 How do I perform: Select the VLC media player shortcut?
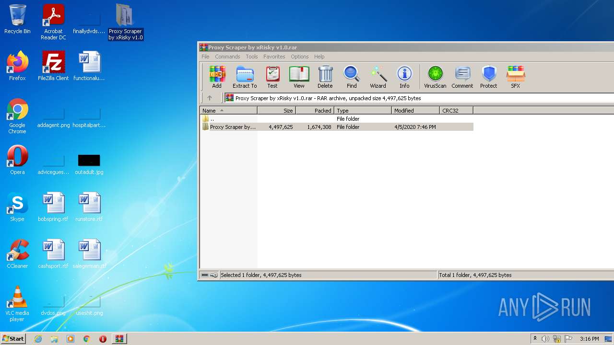pos(17,304)
